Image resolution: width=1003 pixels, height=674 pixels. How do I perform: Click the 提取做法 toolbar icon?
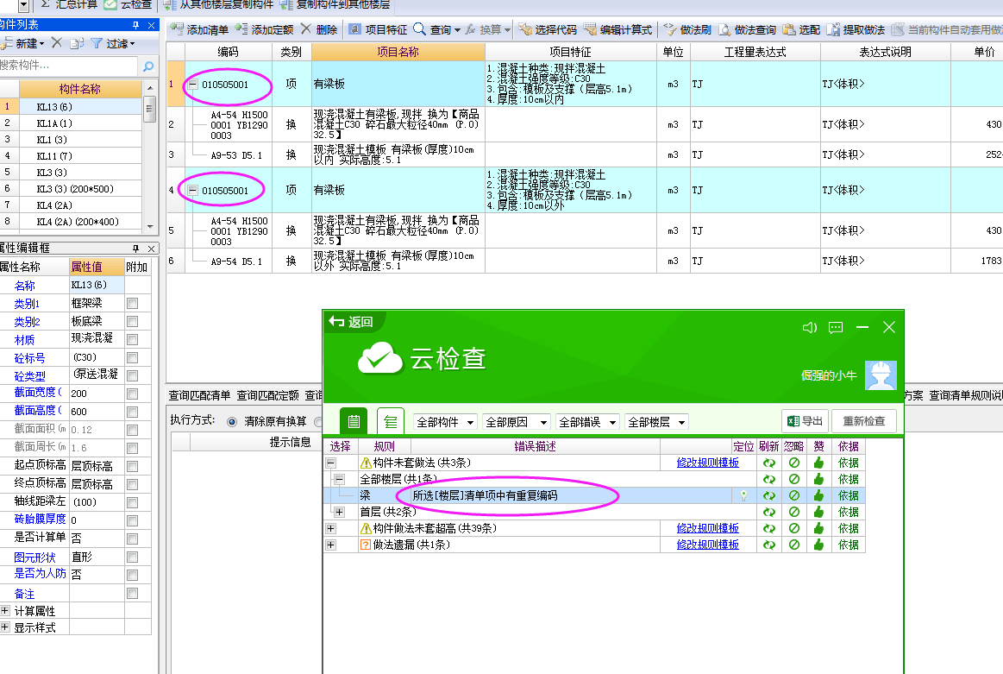(833, 29)
